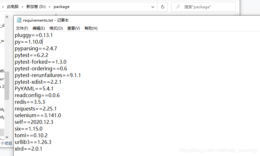This screenshot has width=260, height=156.
Task: Click the line toml==0.10.2
Action: click(31, 135)
